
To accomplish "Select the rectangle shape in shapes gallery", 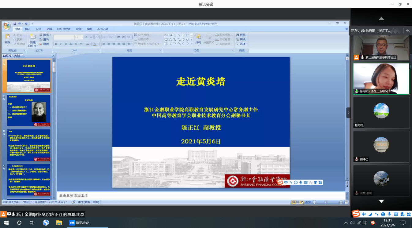I will point(183,35).
